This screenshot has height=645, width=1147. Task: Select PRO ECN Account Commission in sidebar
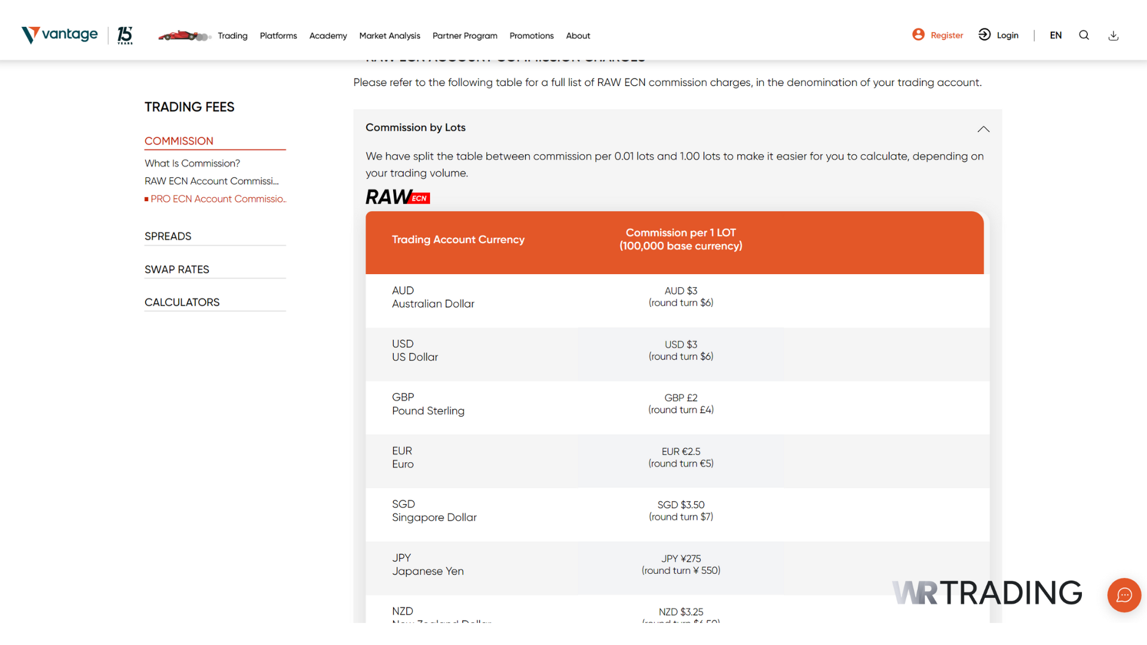pyautogui.click(x=219, y=199)
